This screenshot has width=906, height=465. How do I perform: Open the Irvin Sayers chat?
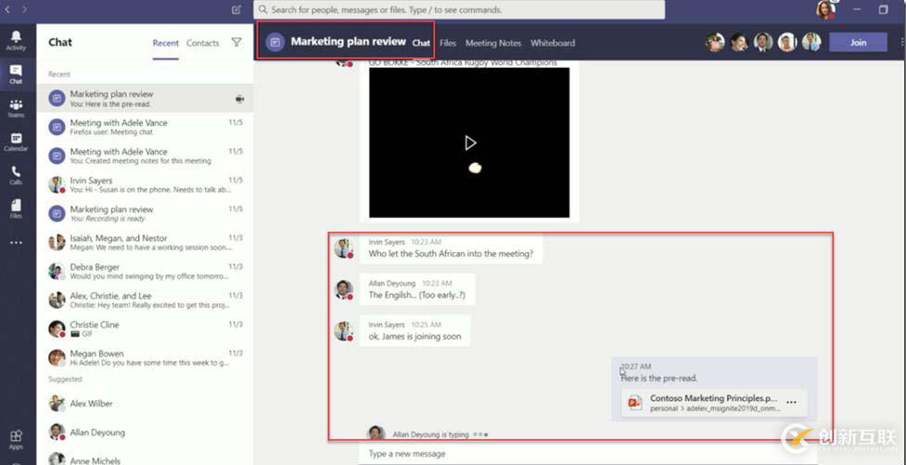pyautogui.click(x=145, y=185)
